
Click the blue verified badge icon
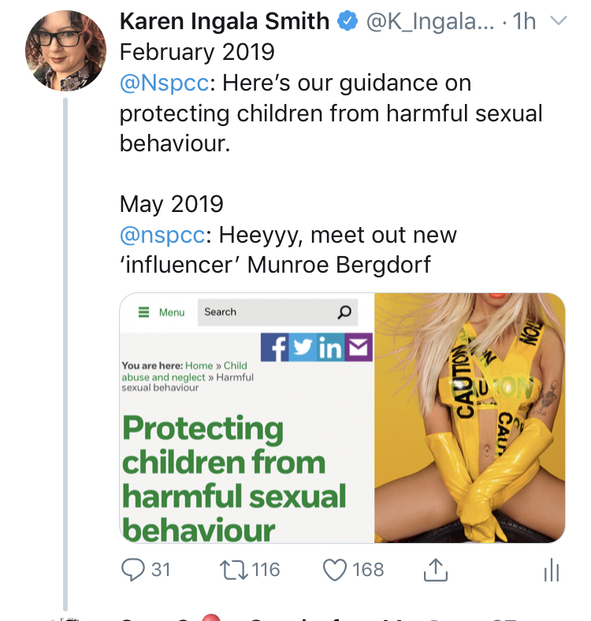pos(348,22)
